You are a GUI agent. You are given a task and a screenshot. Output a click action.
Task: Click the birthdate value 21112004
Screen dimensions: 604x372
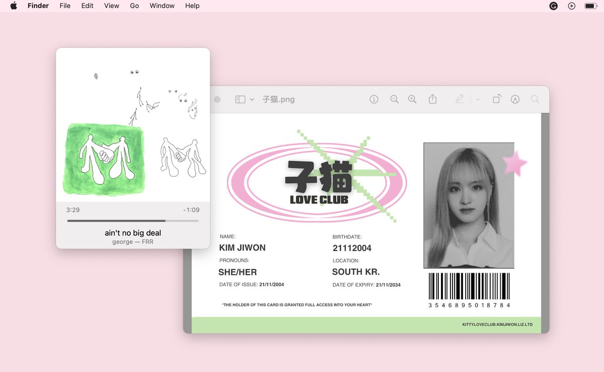coord(352,248)
